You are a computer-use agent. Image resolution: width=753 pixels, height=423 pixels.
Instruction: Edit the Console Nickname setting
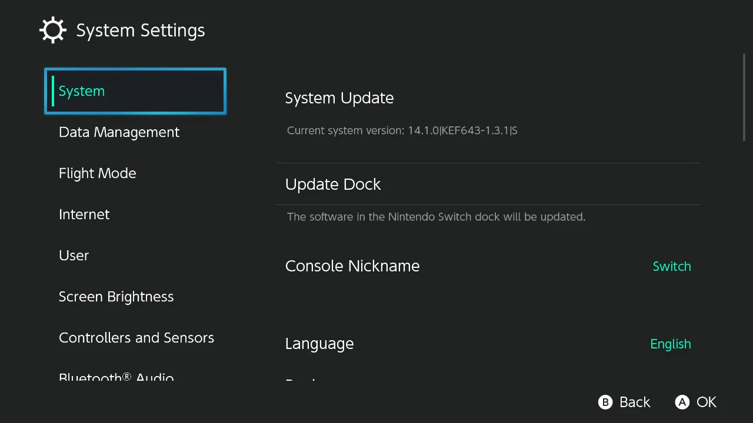click(488, 266)
